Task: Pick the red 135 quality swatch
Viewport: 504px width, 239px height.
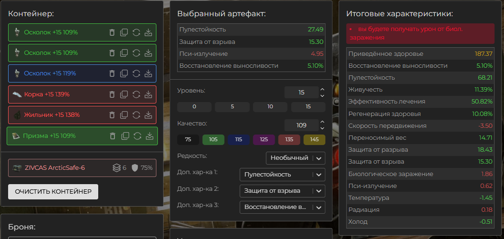Action: 289,140
